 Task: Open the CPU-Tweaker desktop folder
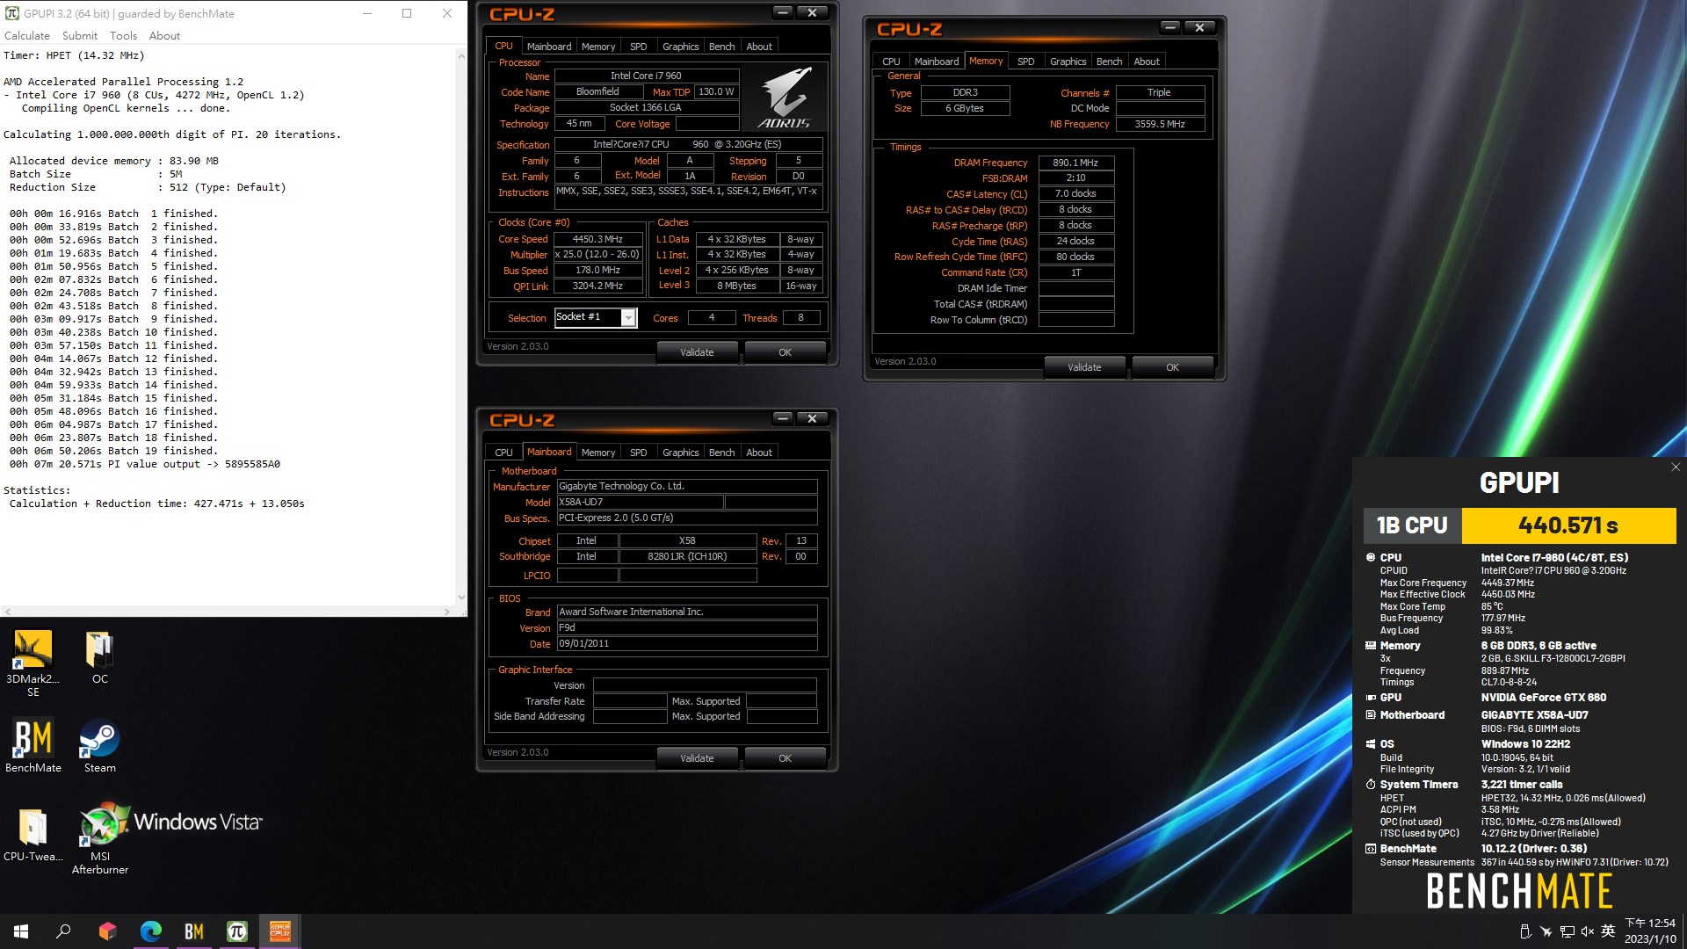click(x=33, y=835)
